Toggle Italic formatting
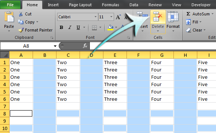The image size is (216, 133). [70, 27]
